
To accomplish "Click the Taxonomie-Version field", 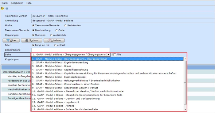I will click(x=123, y=16).
